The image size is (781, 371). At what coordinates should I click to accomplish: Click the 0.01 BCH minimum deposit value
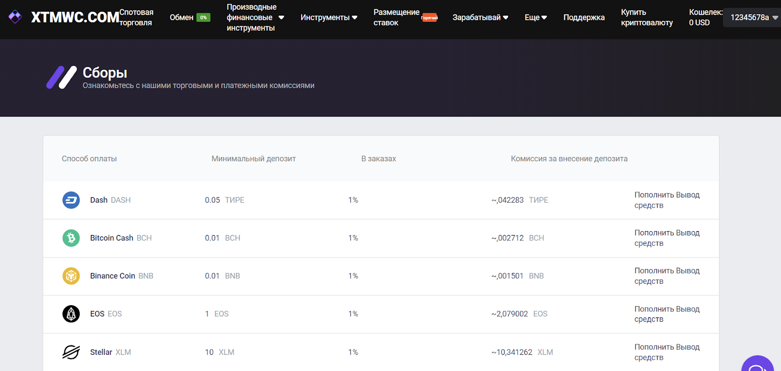223,238
